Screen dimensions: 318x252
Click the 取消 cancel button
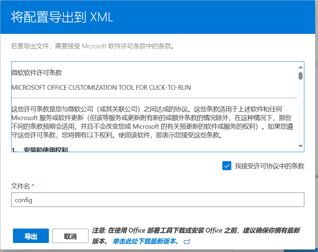[71, 236]
